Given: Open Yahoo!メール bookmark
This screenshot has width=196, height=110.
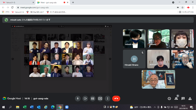Looking at the screenshot, I should [18, 12].
